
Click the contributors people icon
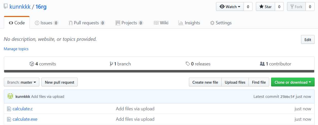(x=262, y=64)
